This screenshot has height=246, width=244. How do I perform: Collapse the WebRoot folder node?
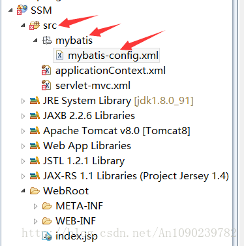point(23,191)
